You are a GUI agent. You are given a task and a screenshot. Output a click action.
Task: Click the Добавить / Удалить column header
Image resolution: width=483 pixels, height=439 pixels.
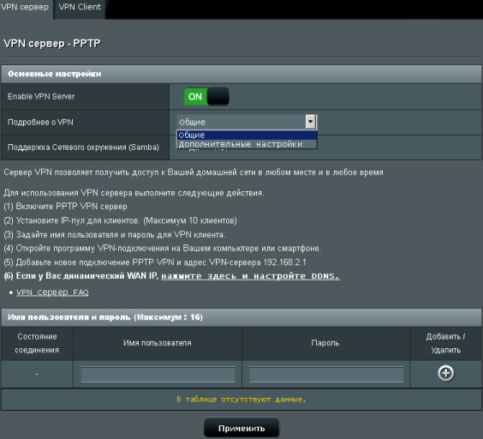coord(445,343)
